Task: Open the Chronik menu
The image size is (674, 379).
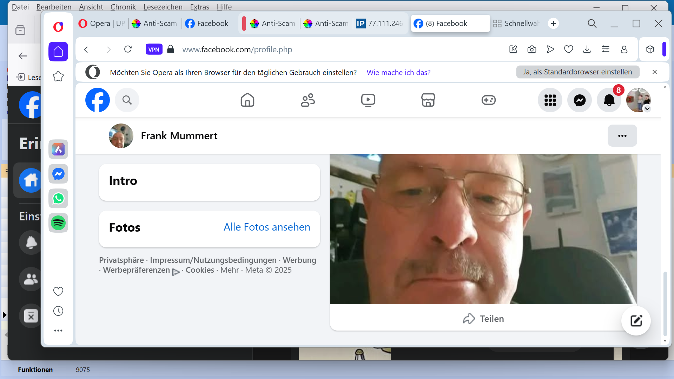Action: click(x=123, y=7)
